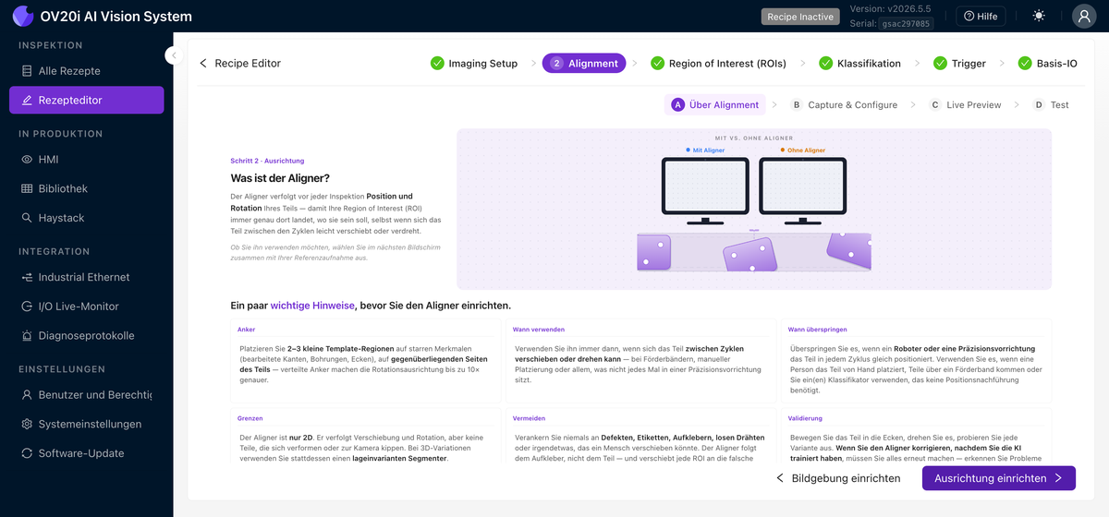Open Industrial Ethernet settings
The height and width of the screenshot is (517, 1109).
tap(87, 277)
